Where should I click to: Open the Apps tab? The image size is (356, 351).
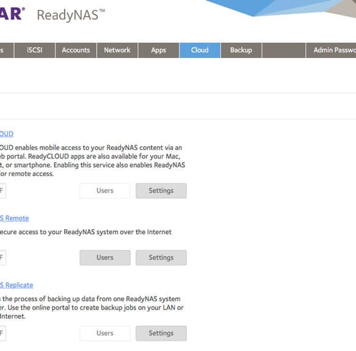click(x=158, y=50)
